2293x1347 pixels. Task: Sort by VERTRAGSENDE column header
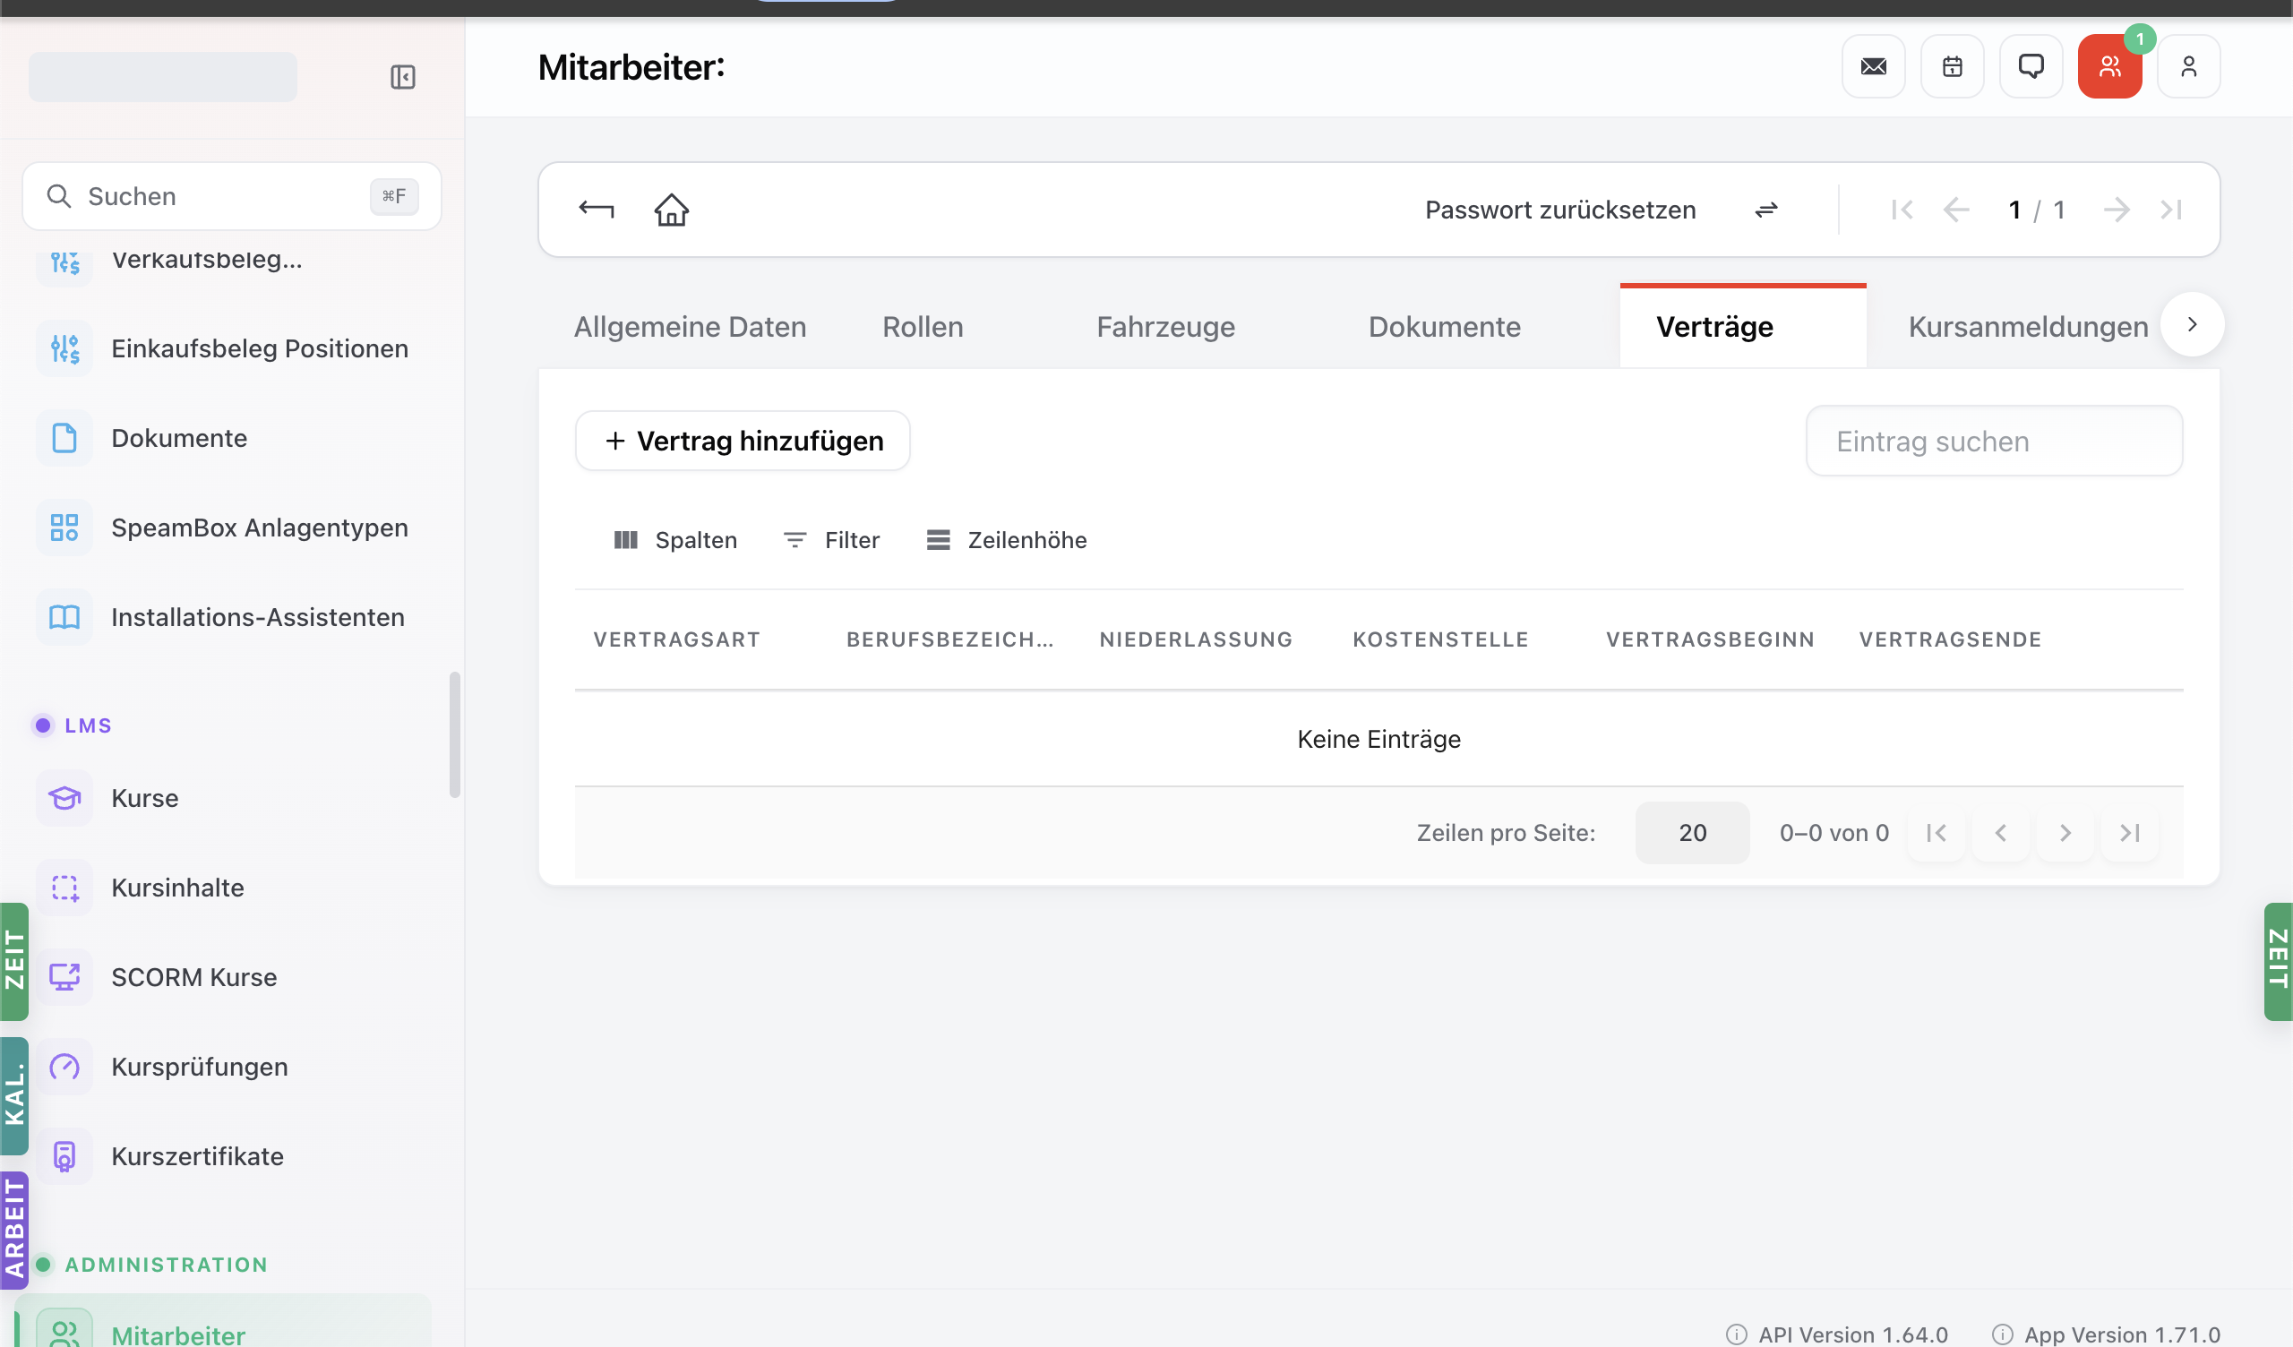[1950, 639]
